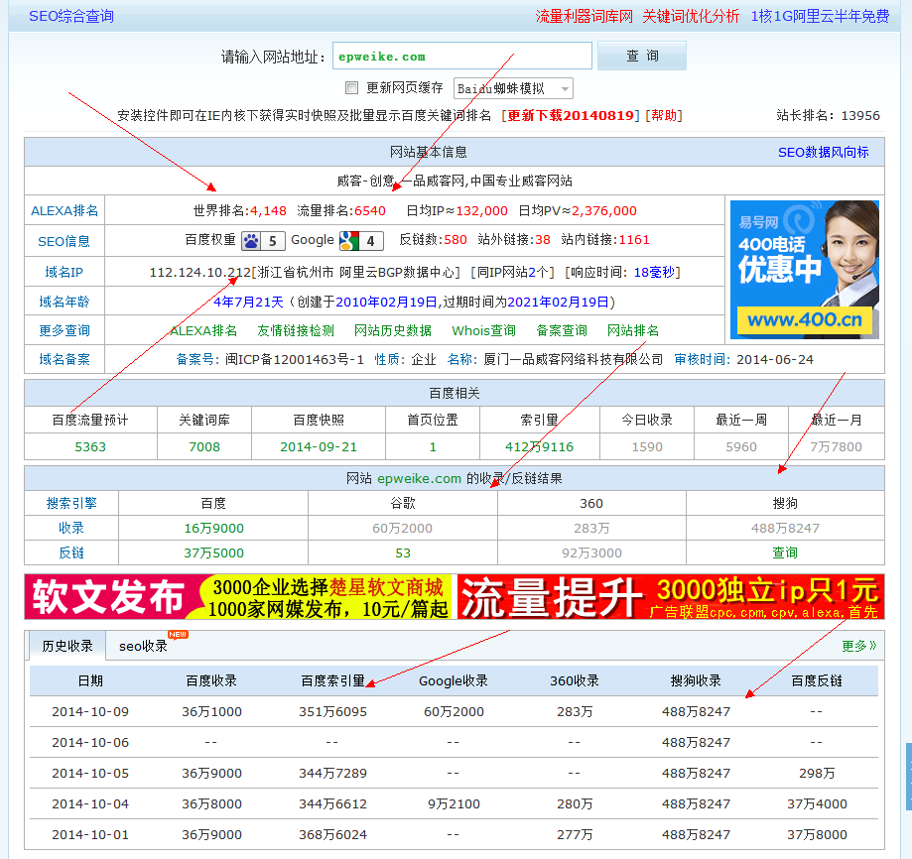912x859 pixels.
Task: Click the website address input field
Action: click(x=461, y=56)
